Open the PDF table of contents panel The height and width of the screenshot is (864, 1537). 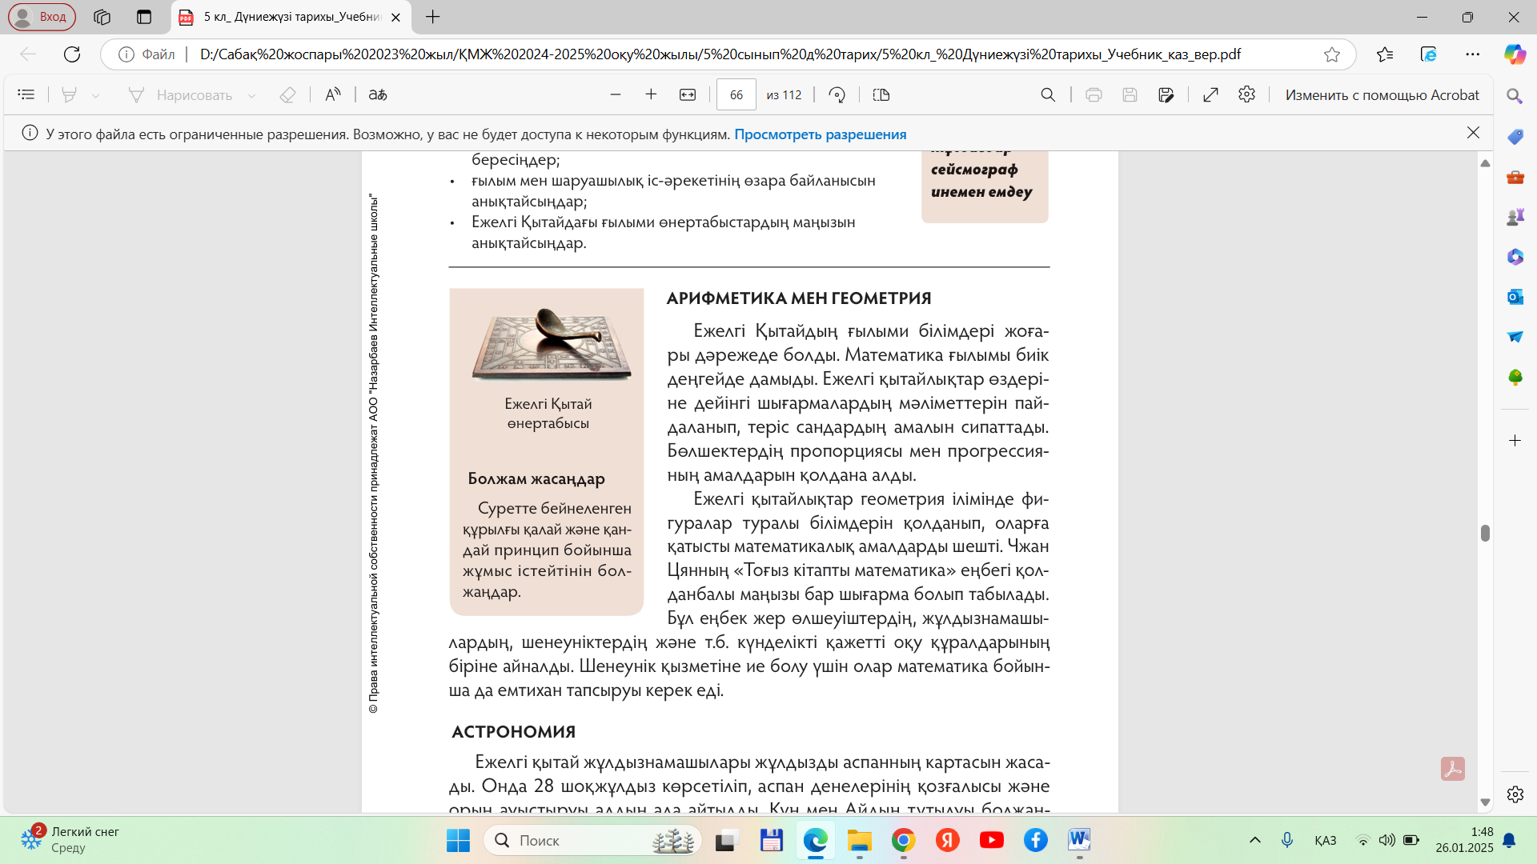coord(26,95)
